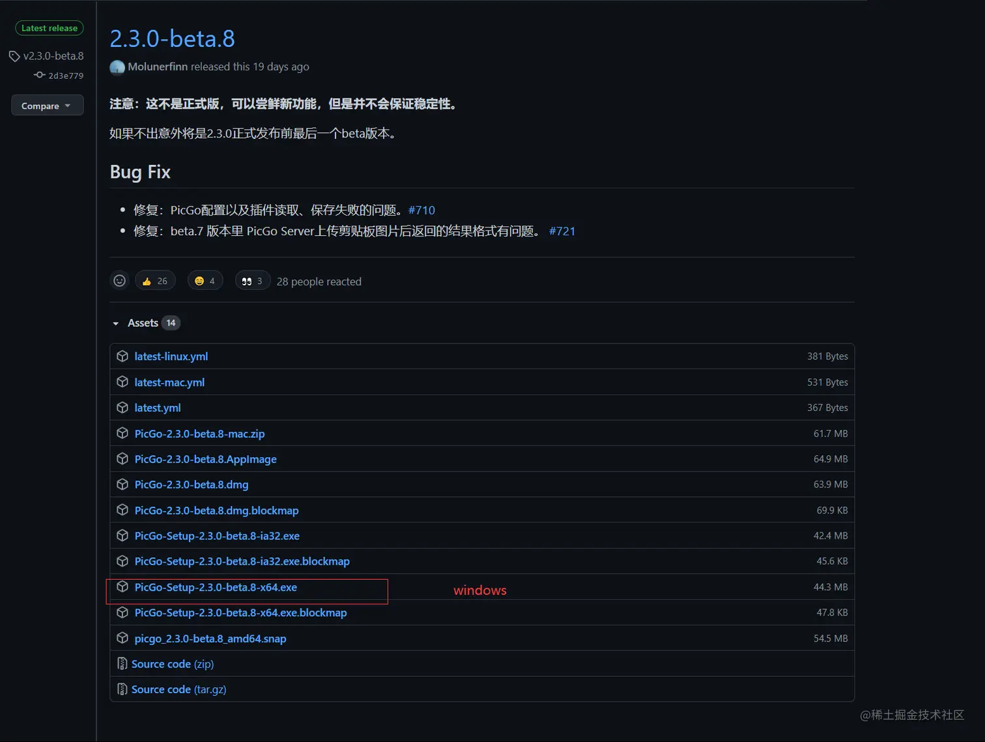The image size is (985, 742).
Task: Click the package icon for latest-mac.yml
Action: (x=122, y=382)
